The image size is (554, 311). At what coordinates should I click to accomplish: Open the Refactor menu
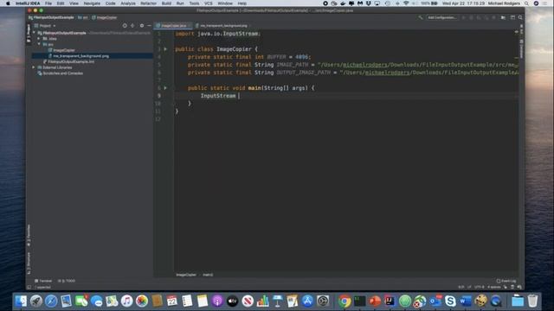tap(148, 3)
